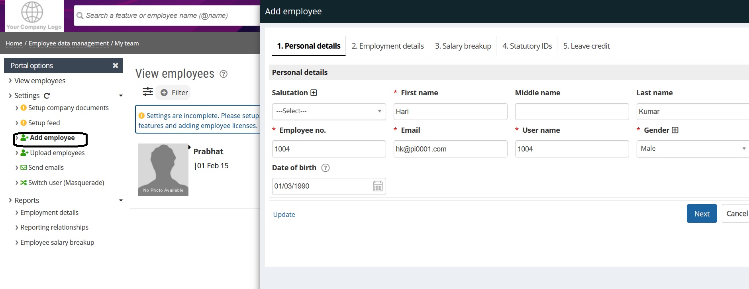749x289 pixels.
Task: Select Add employee menu item
Action: pos(52,138)
